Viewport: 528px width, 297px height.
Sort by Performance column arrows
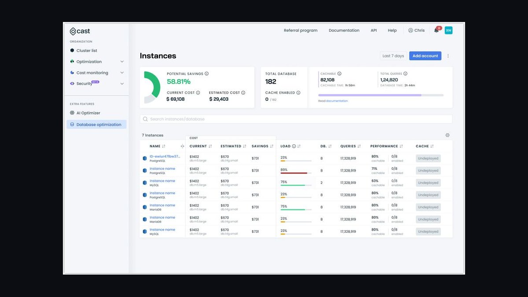(402, 146)
